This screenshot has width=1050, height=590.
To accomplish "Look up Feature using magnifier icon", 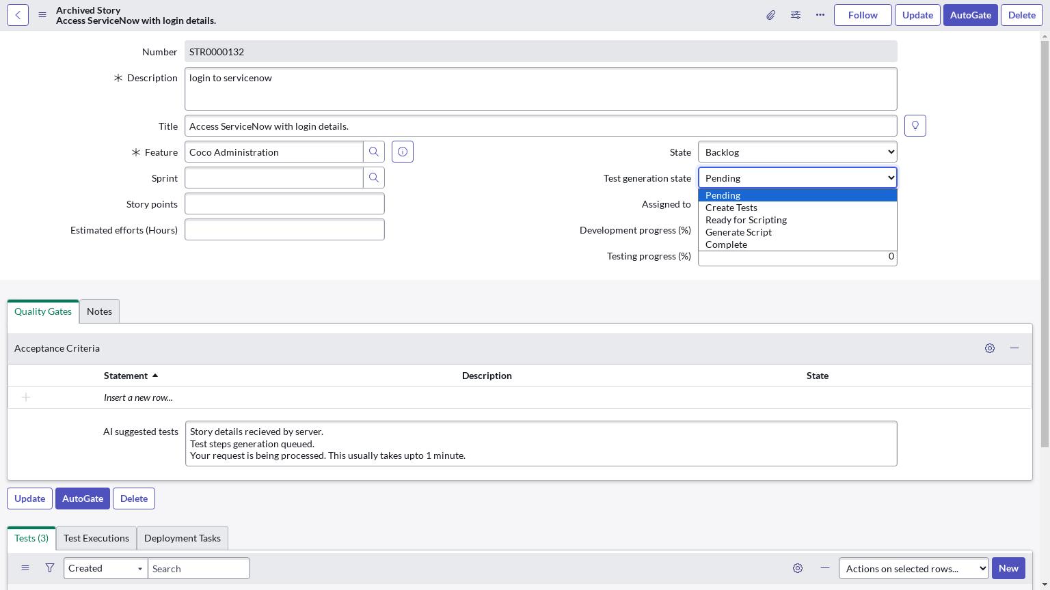I will 374,152.
